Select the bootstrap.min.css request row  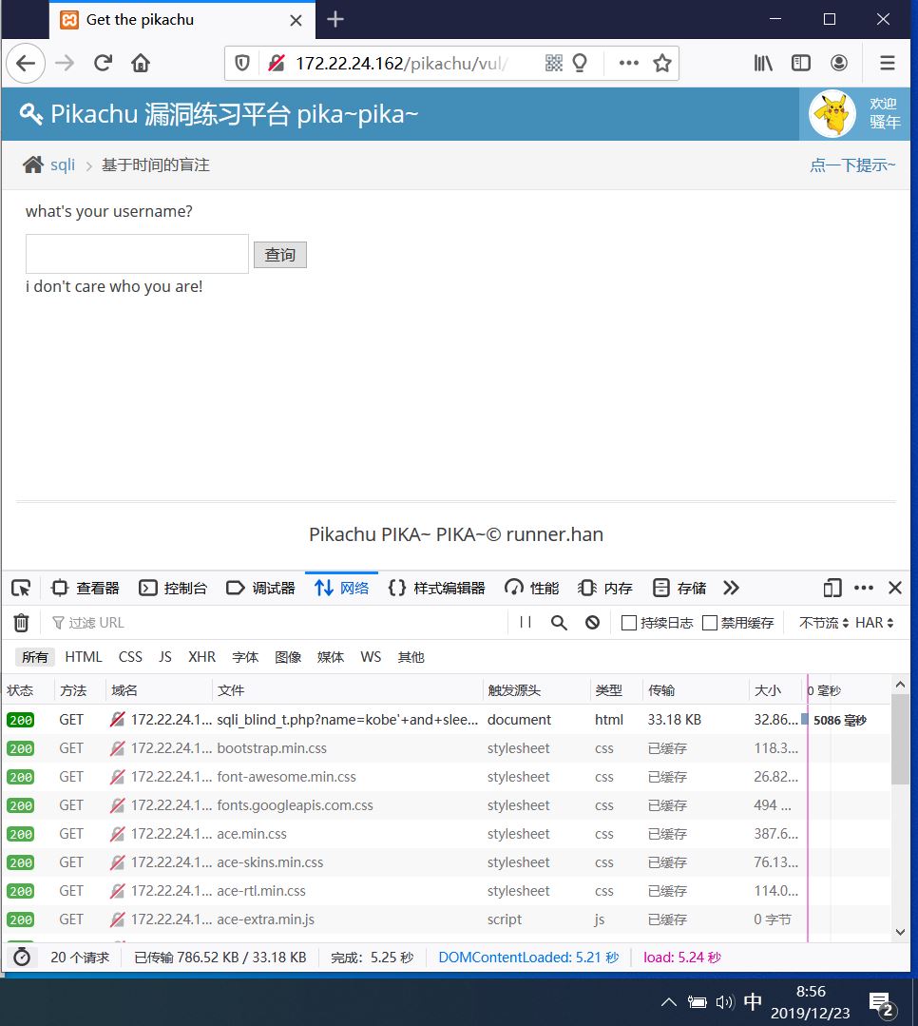pos(446,748)
